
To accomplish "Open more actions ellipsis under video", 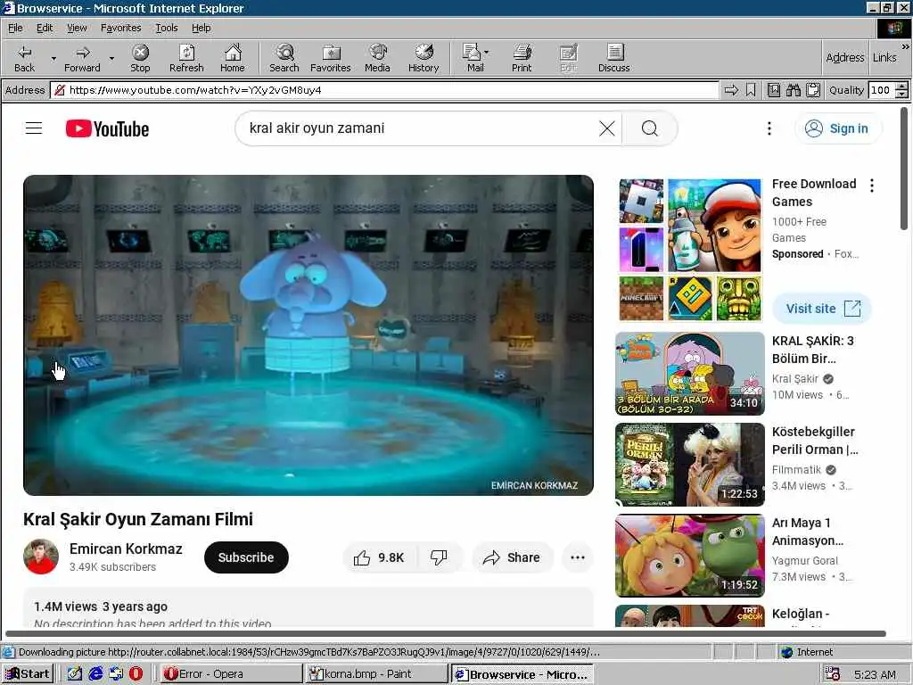I will [578, 557].
